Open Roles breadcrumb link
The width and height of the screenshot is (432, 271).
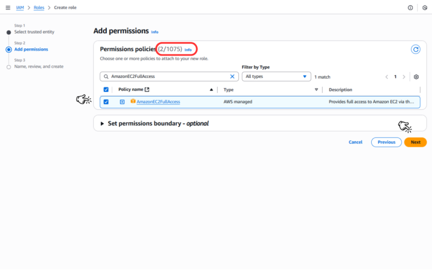click(x=39, y=7)
